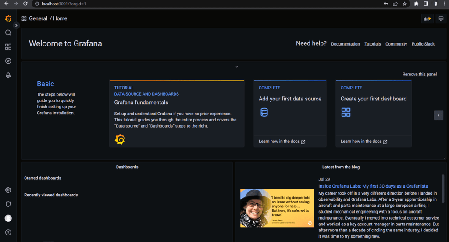Screen dimensions: 449x242
Task: Open the browser three-dot menu
Action: [445, 4]
